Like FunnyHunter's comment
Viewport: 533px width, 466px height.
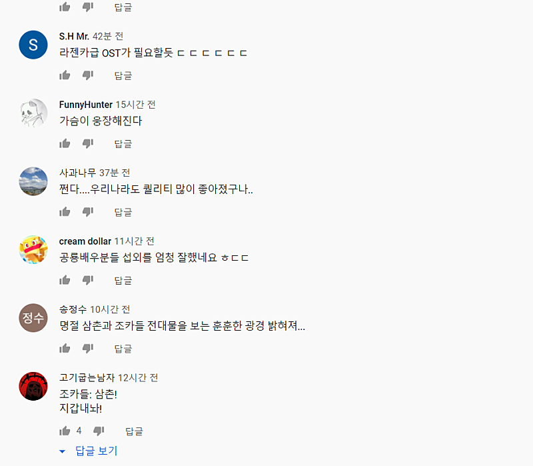[65, 143]
